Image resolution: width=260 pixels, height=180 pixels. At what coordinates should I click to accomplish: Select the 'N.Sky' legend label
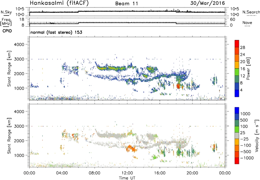pyautogui.click(x=6, y=12)
